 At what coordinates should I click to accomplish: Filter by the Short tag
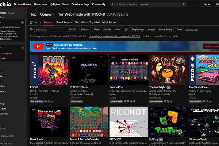click(179, 30)
